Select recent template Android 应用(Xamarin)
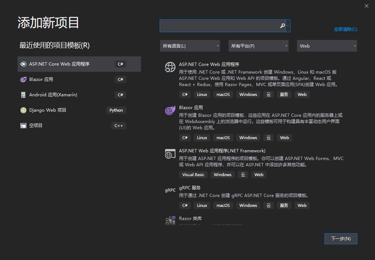Viewport: 375px width, 260px height. (79, 95)
